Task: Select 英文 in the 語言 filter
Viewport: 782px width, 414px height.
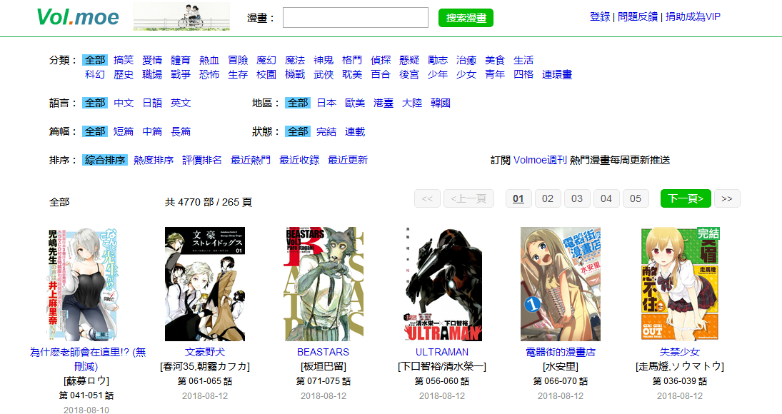Action: point(181,103)
